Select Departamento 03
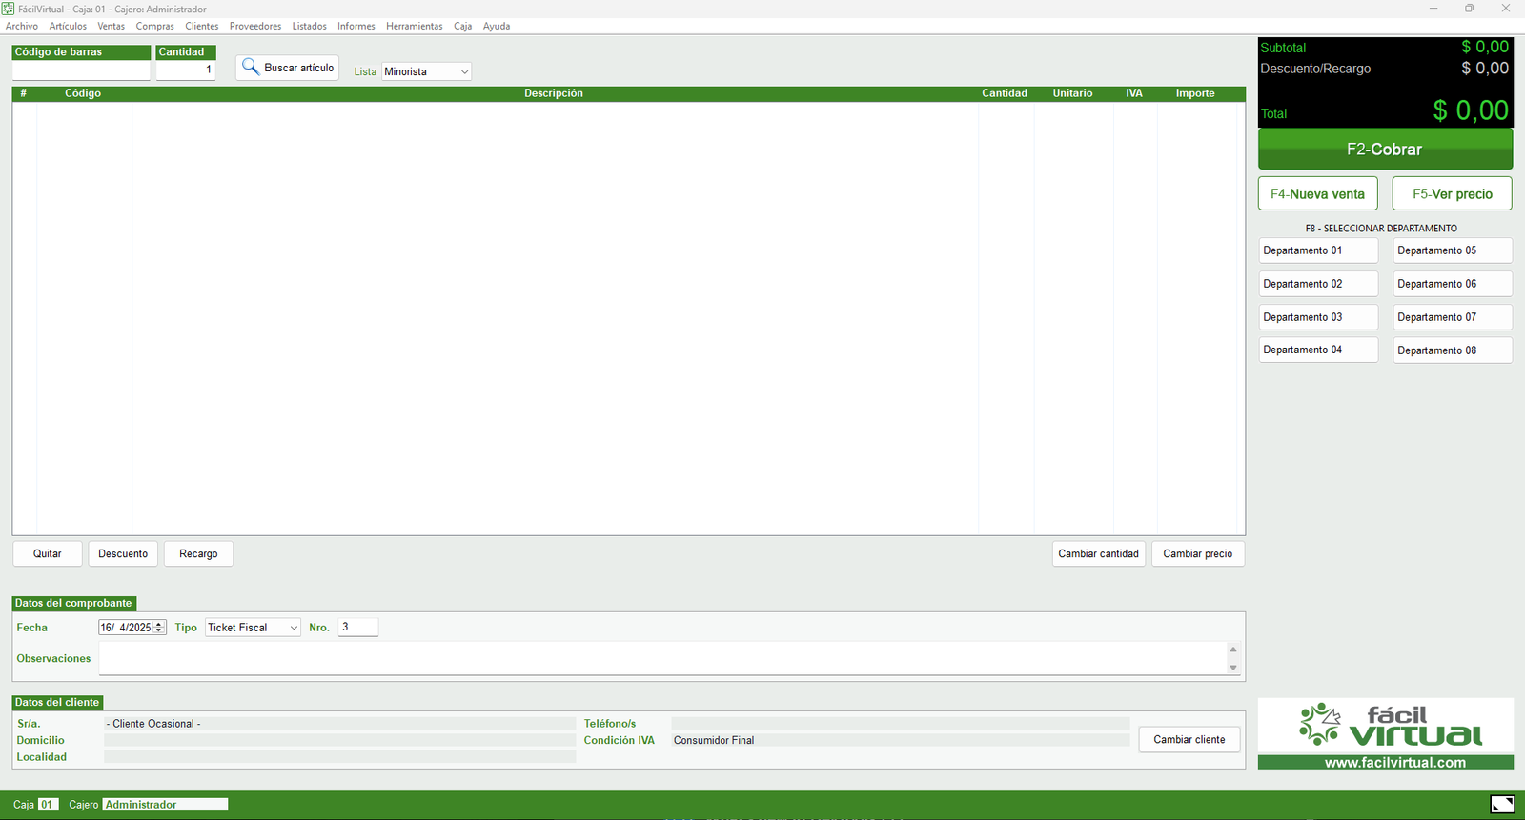The height and width of the screenshot is (820, 1525). coord(1318,317)
